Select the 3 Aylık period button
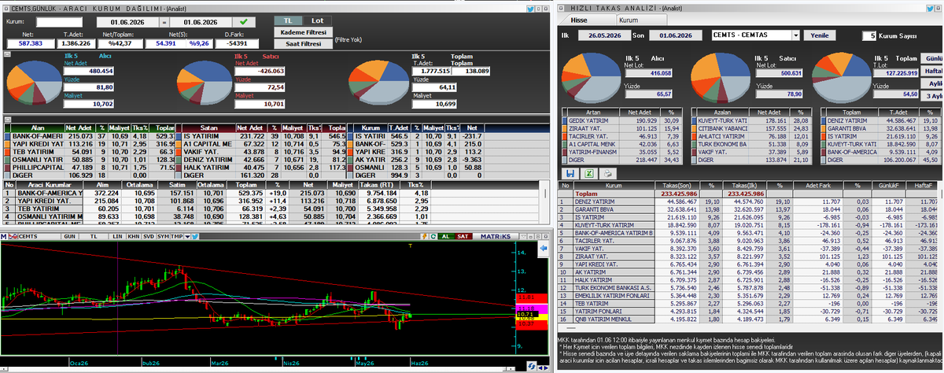The width and height of the screenshot is (944, 373). [931, 95]
